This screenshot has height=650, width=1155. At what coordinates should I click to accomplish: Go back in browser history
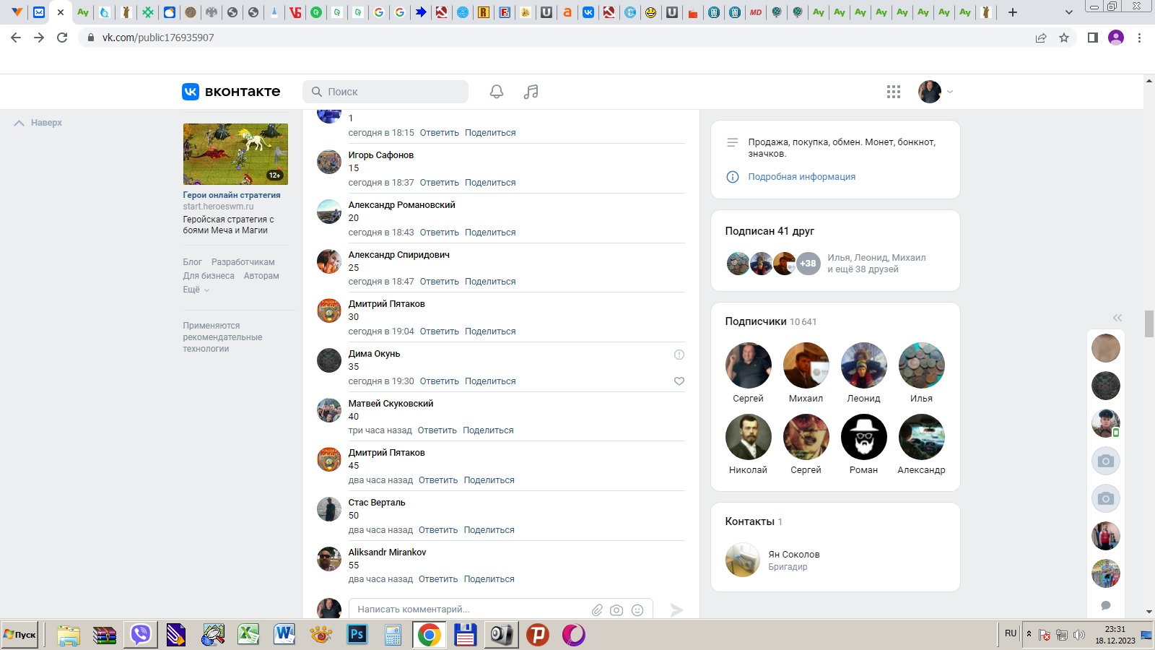click(x=16, y=38)
